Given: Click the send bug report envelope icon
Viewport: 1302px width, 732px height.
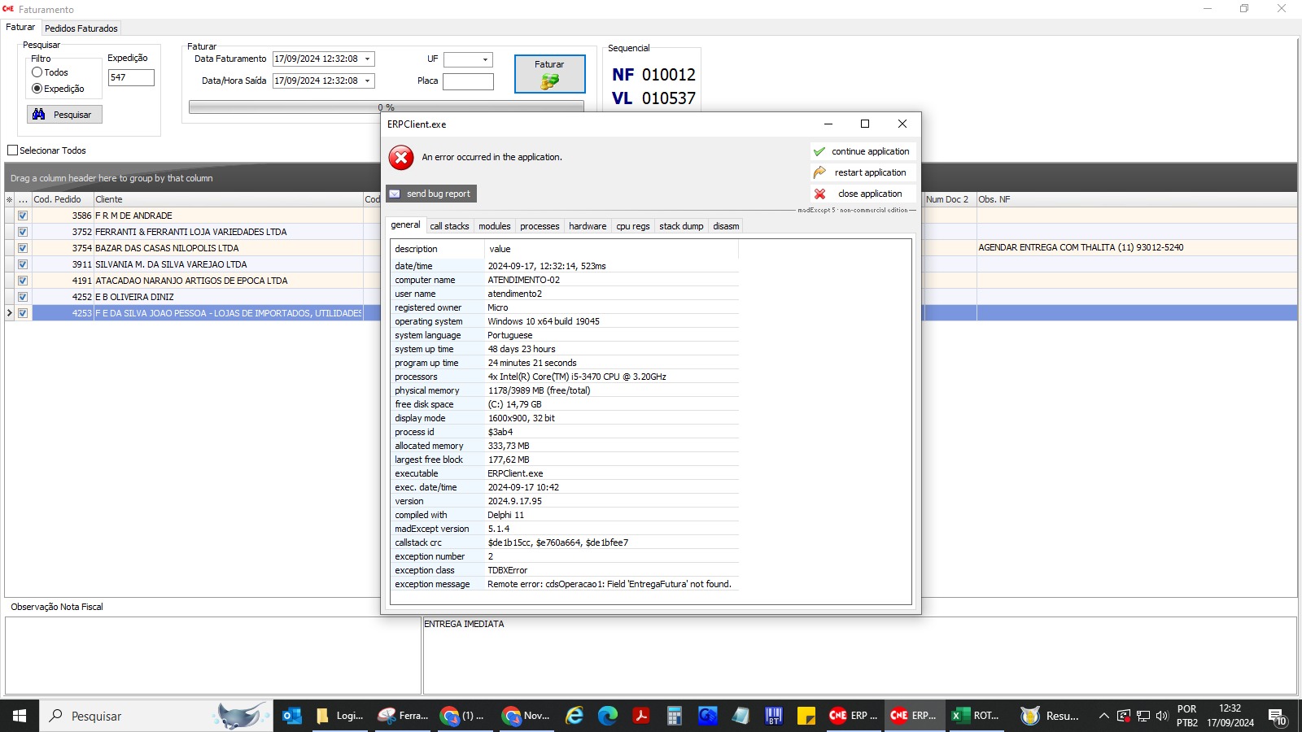Looking at the screenshot, I should [x=395, y=194].
